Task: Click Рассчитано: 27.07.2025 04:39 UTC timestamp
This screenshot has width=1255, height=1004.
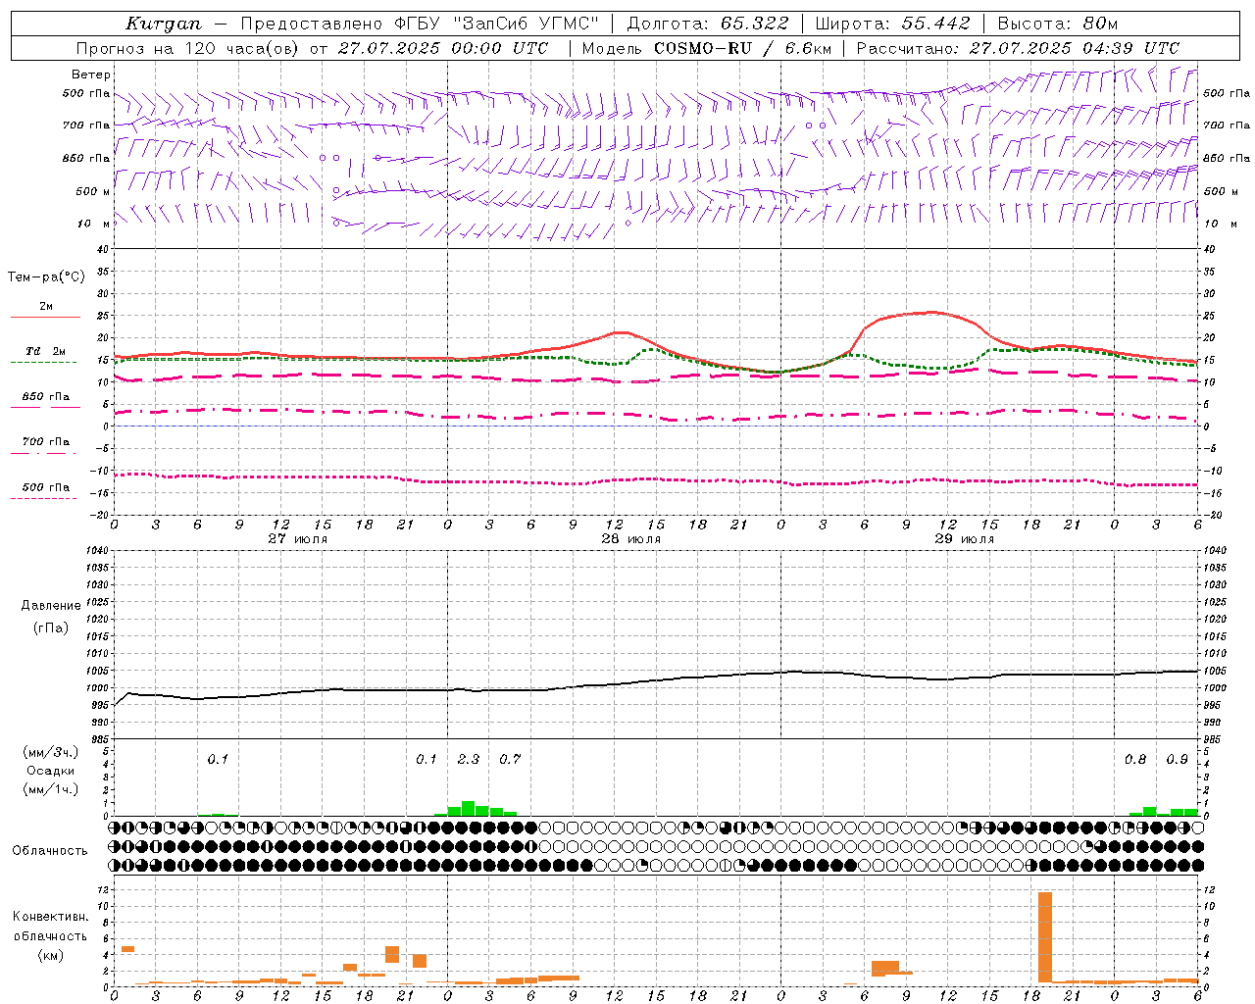Action: [x=1018, y=48]
